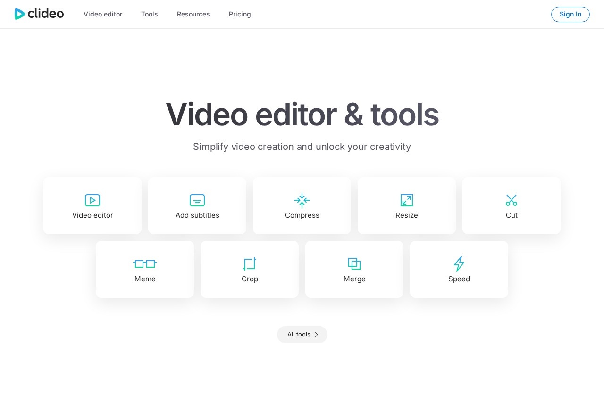Screen dimensions: 604x402
Task: Click the chevron in All tools
Action: [317, 335]
